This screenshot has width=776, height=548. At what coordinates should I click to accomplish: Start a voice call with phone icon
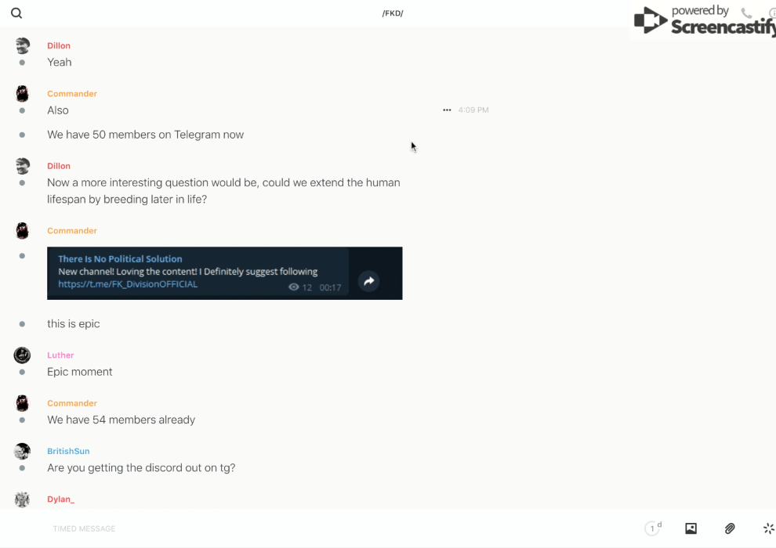pyautogui.click(x=746, y=13)
